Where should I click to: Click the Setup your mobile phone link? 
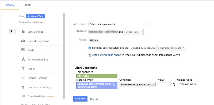click(x=106, y=55)
